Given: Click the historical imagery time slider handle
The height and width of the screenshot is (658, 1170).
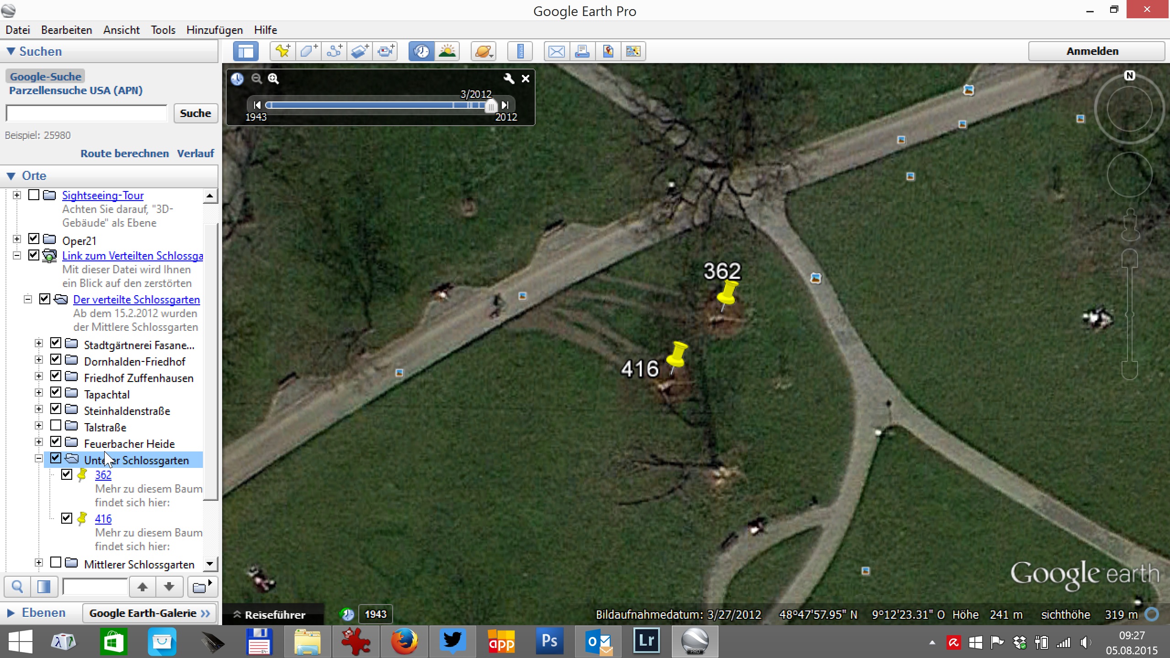Looking at the screenshot, I should click(490, 106).
